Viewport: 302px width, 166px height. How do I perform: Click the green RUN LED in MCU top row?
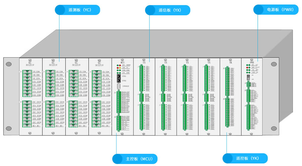pos(118,65)
